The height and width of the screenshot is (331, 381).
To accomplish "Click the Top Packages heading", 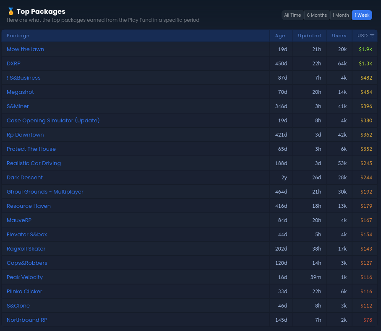I will [41, 11].
